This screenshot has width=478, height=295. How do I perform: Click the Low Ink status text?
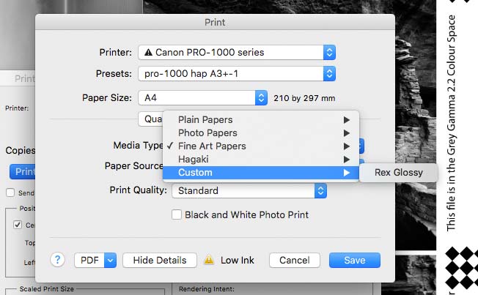238,261
